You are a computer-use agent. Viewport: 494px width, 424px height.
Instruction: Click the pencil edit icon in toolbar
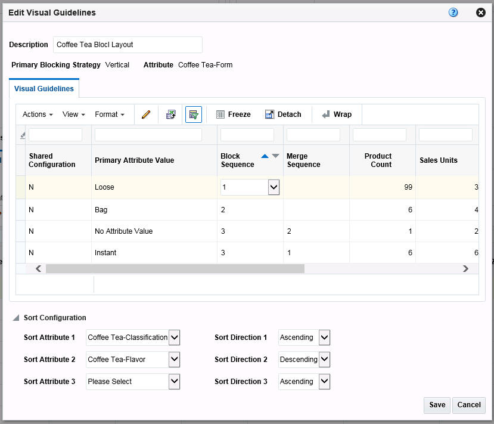[146, 114]
